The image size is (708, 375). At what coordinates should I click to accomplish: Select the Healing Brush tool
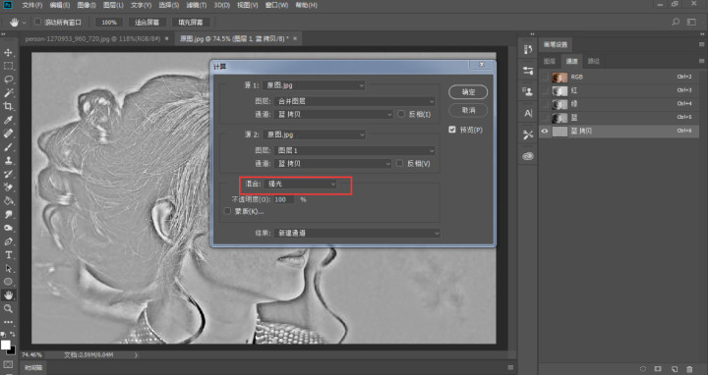click(x=8, y=134)
